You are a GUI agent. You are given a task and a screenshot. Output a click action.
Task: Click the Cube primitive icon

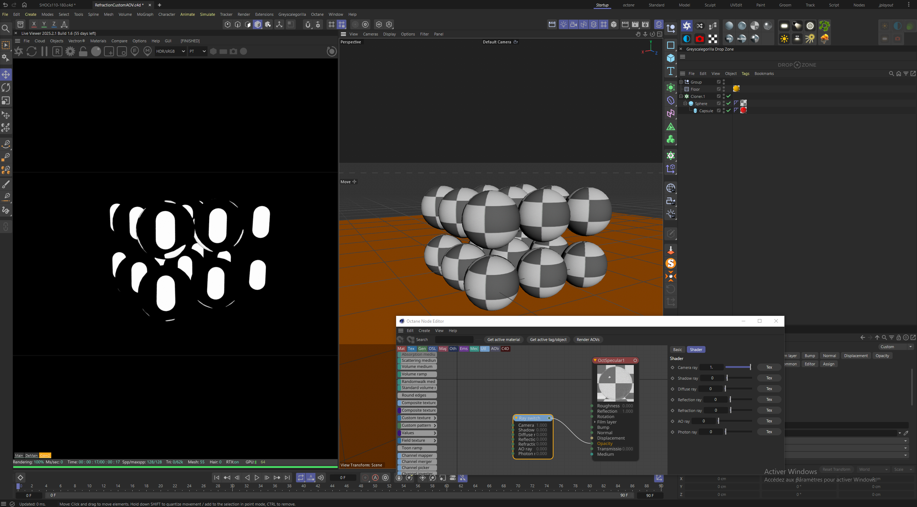pyautogui.click(x=670, y=58)
